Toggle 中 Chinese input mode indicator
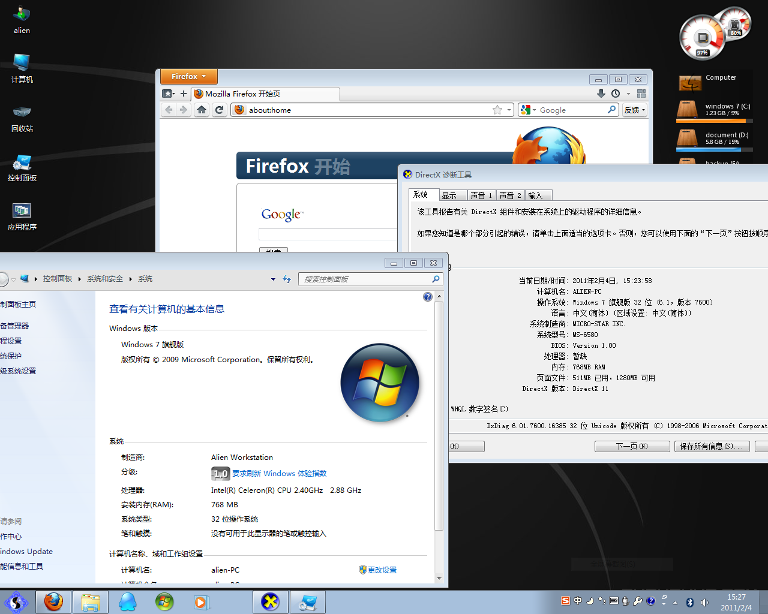This screenshot has height=614, width=768. click(x=577, y=601)
